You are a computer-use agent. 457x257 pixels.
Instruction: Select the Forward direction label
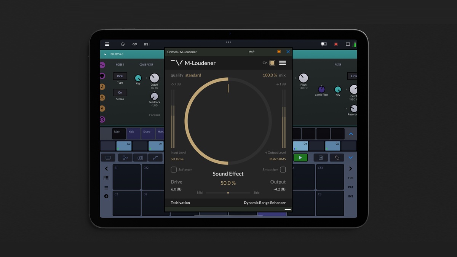point(155,115)
